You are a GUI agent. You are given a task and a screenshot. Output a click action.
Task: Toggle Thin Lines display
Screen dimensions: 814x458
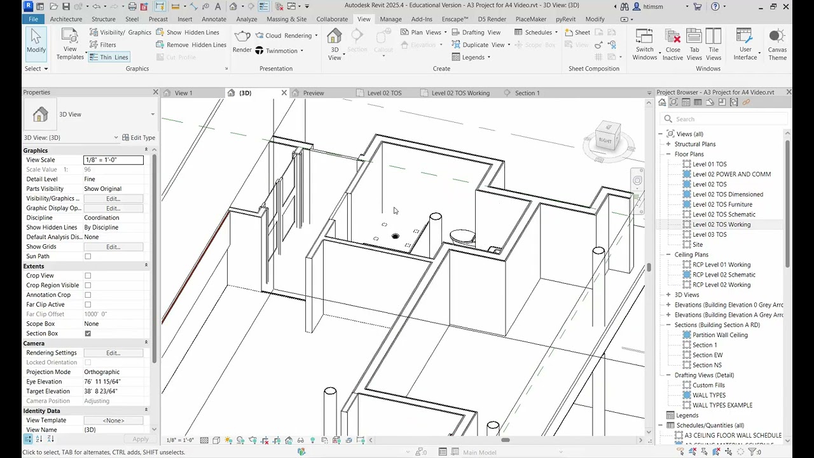point(109,57)
